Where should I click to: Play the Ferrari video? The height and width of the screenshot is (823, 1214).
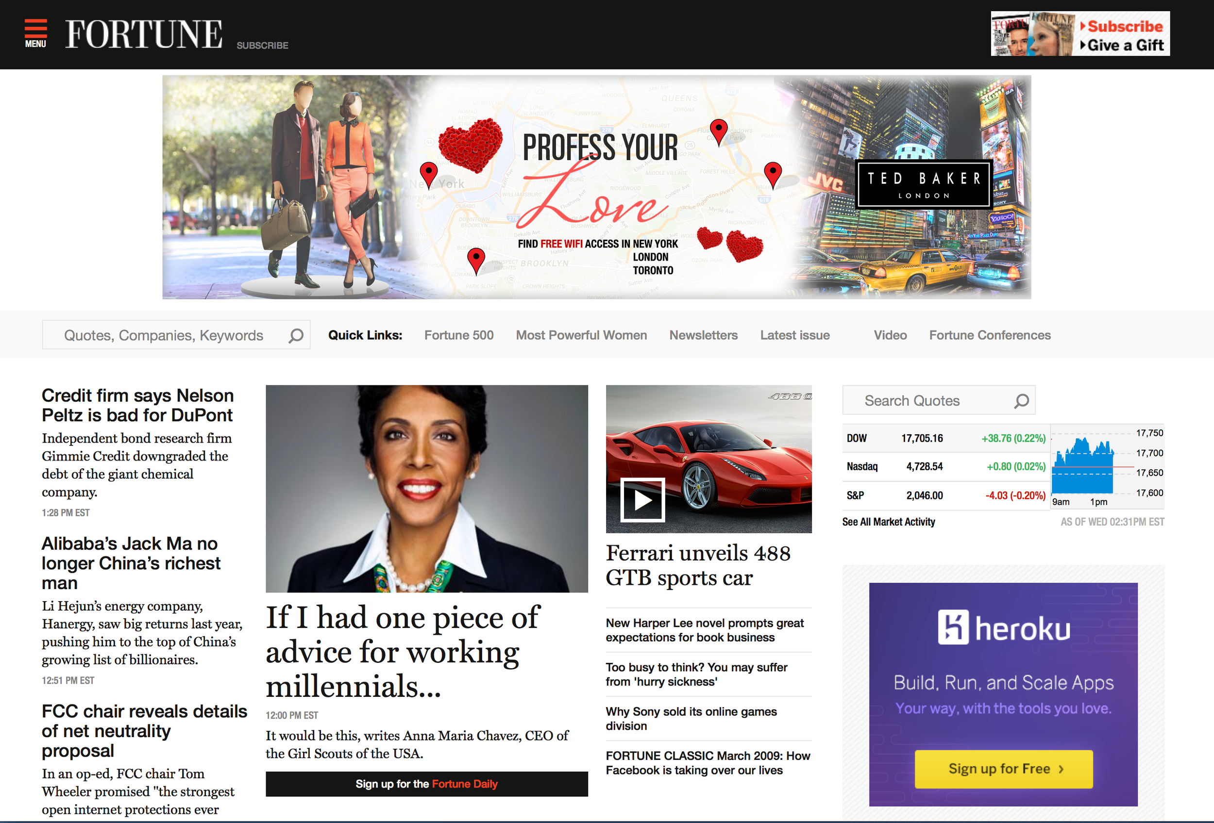coord(642,500)
